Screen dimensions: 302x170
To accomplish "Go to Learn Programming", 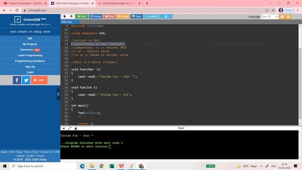I will (x=30, y=55).
